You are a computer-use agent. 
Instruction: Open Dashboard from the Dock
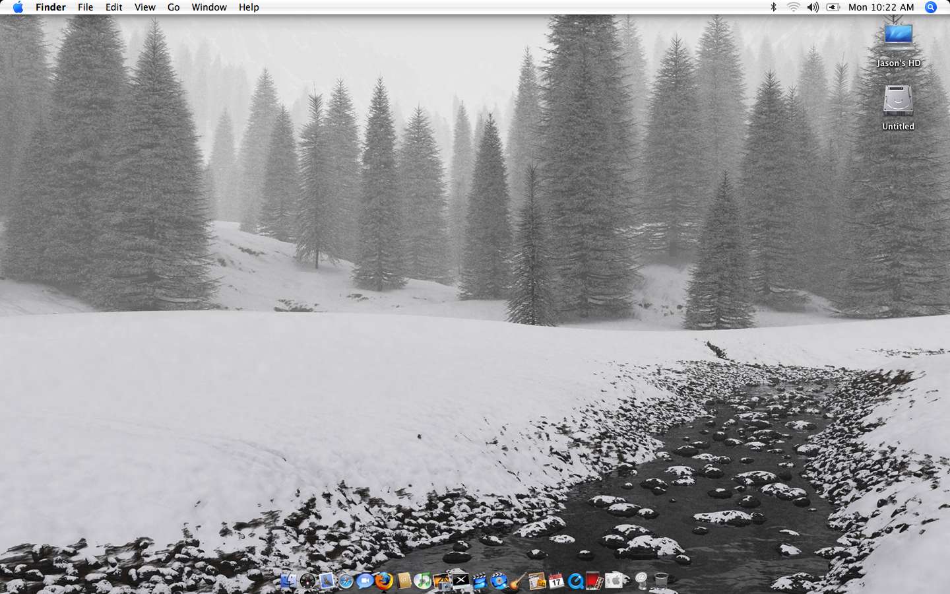coord(308,581)
